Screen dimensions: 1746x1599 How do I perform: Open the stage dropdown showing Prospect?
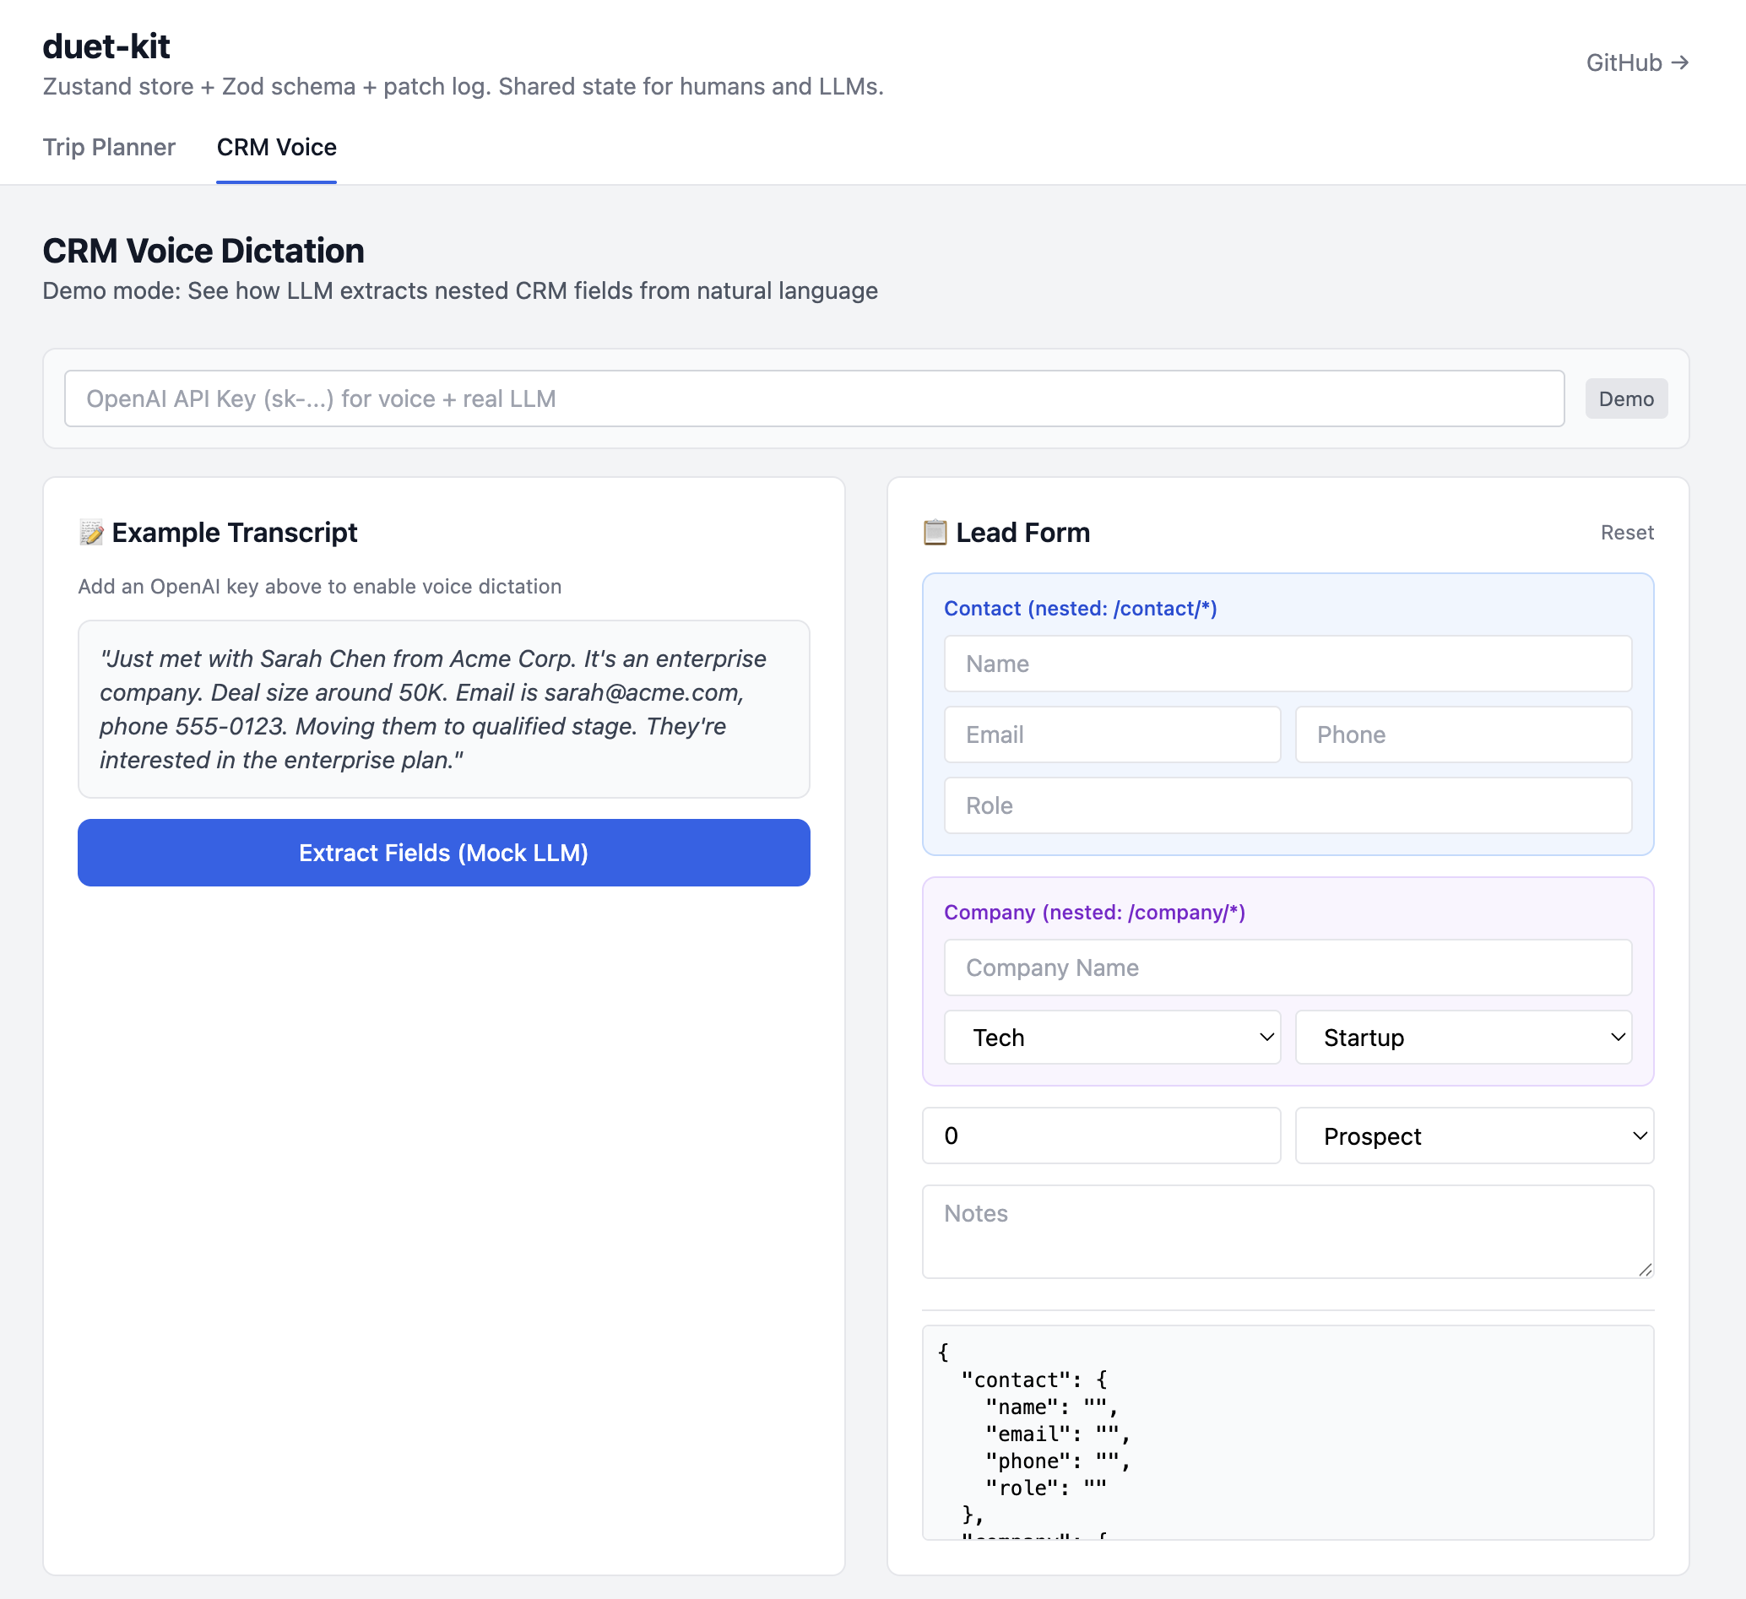click(1473, 1136)
